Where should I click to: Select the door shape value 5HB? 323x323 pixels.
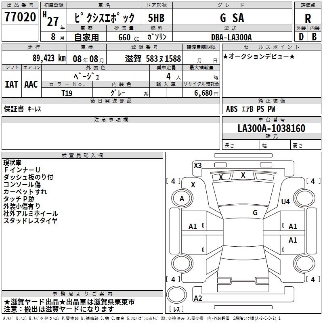click(156, 18)
